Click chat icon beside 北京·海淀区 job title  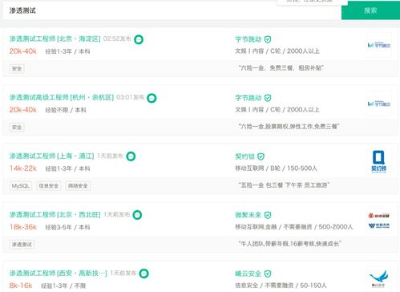pos(139,39)
